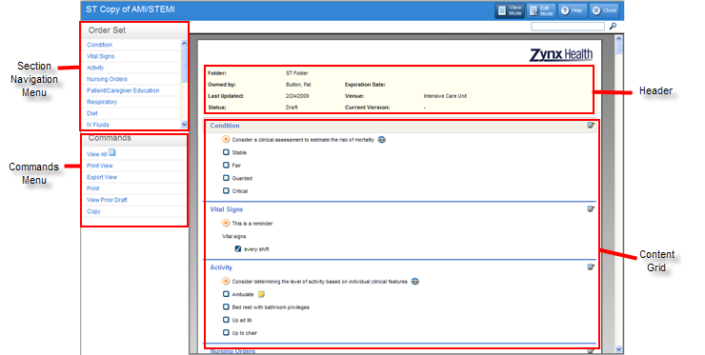
Task: Click the search magnifier icon
Action: click(x=613, y=27)
